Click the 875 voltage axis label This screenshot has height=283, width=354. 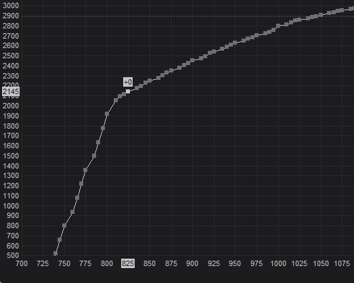(171, 263)
